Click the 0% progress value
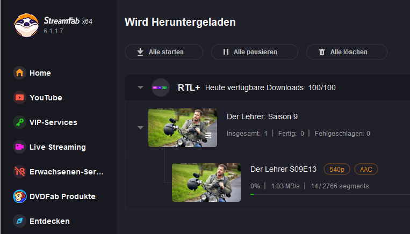The width and height of the screenshot is (410, 234). click(255, 186)
